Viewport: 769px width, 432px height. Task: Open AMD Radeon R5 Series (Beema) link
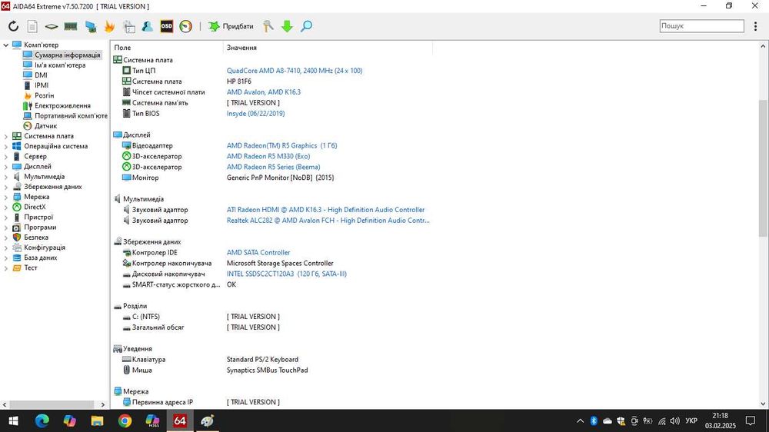coord(273,168)
